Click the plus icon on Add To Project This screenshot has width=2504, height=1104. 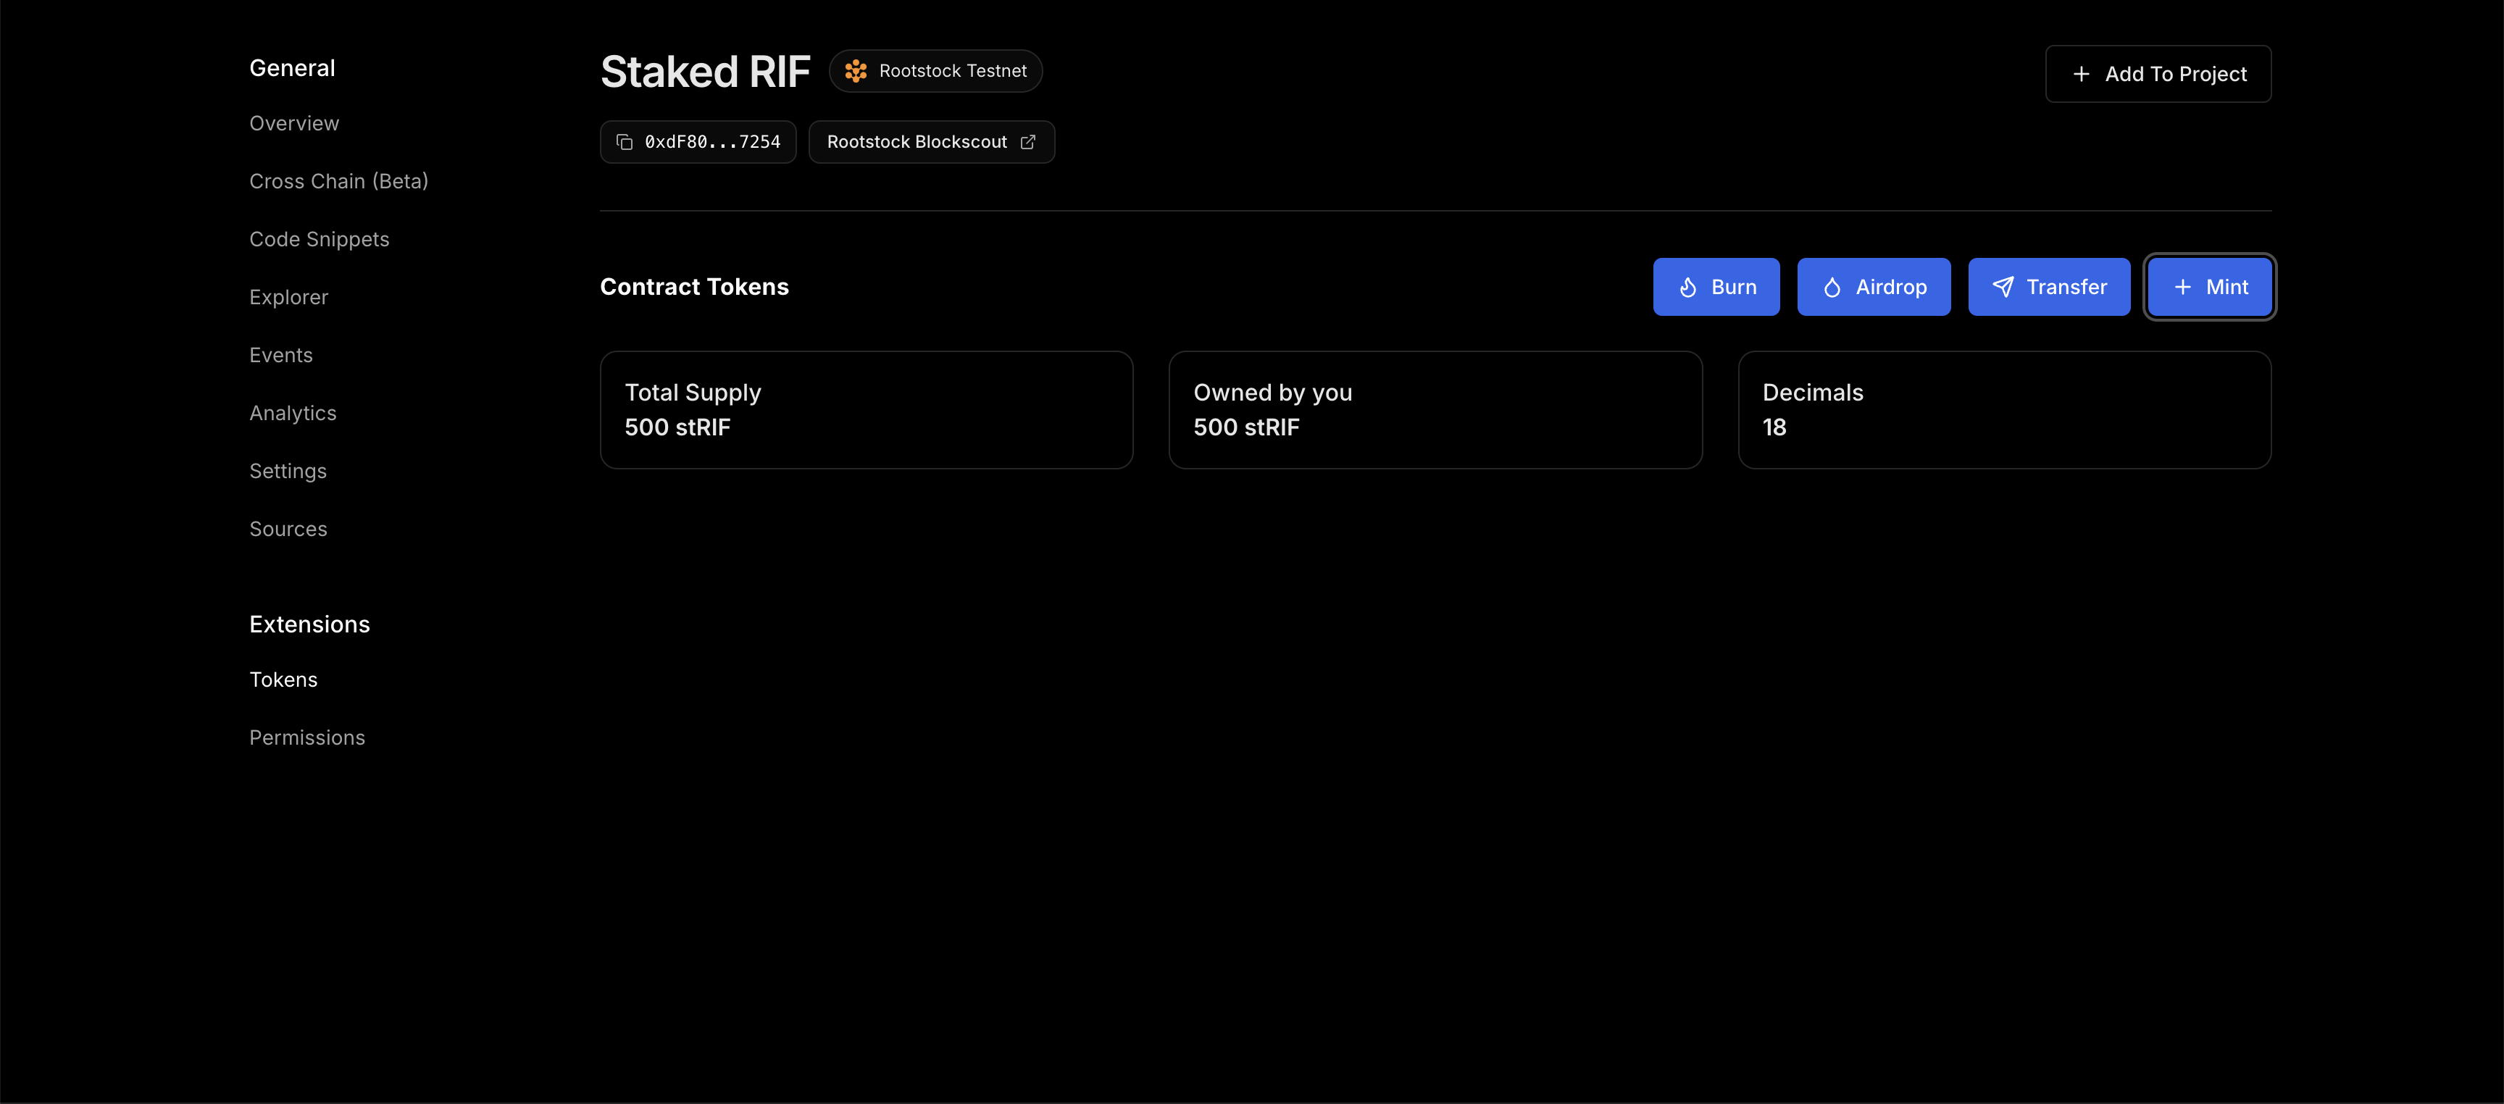click(2080, 74)
